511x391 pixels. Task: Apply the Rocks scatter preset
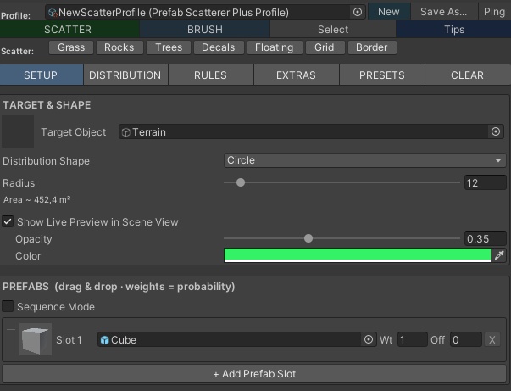[119, 47]
